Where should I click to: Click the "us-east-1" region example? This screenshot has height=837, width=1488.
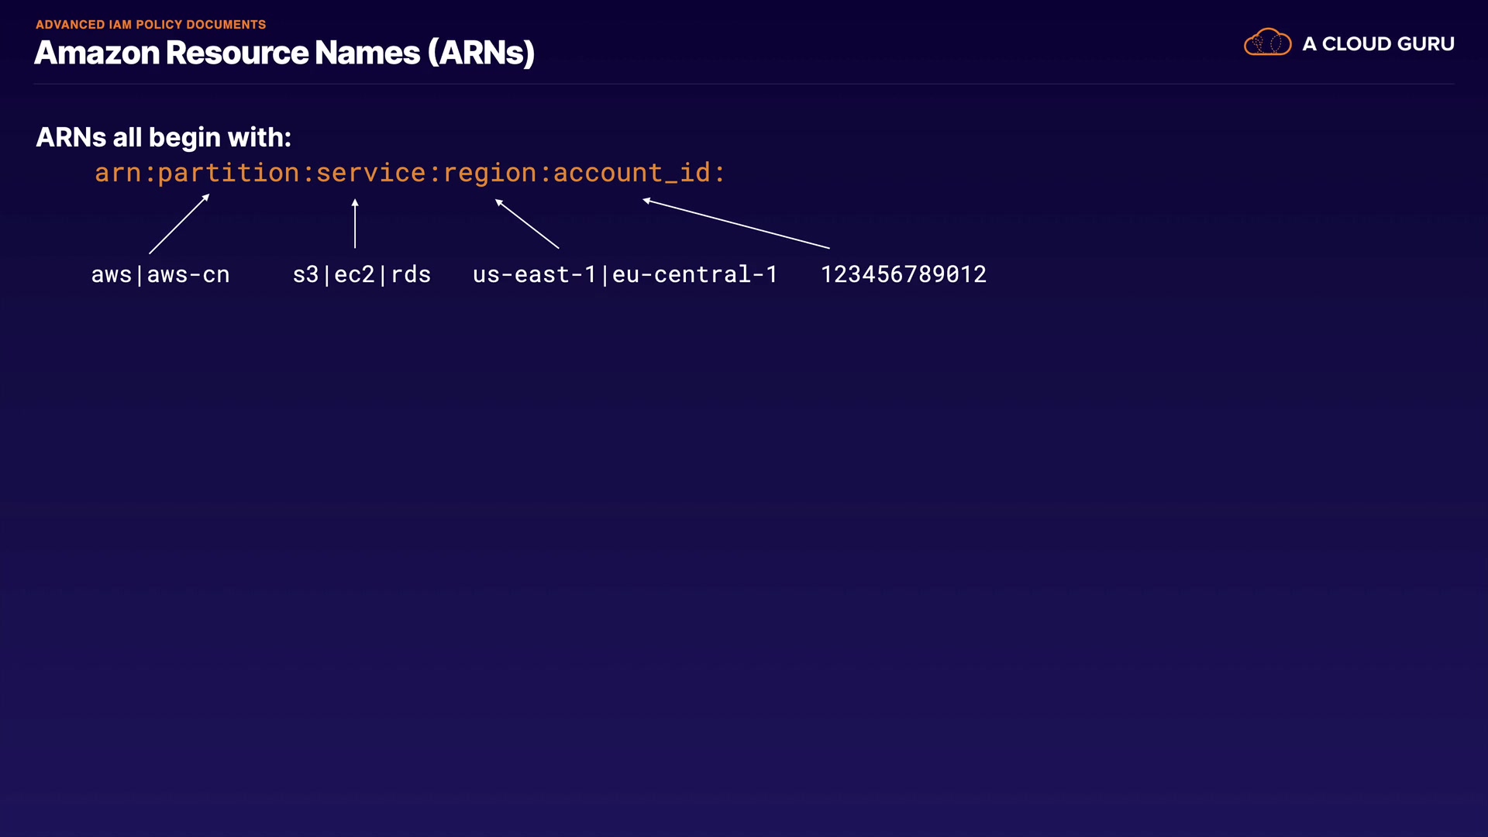(534, 274)
